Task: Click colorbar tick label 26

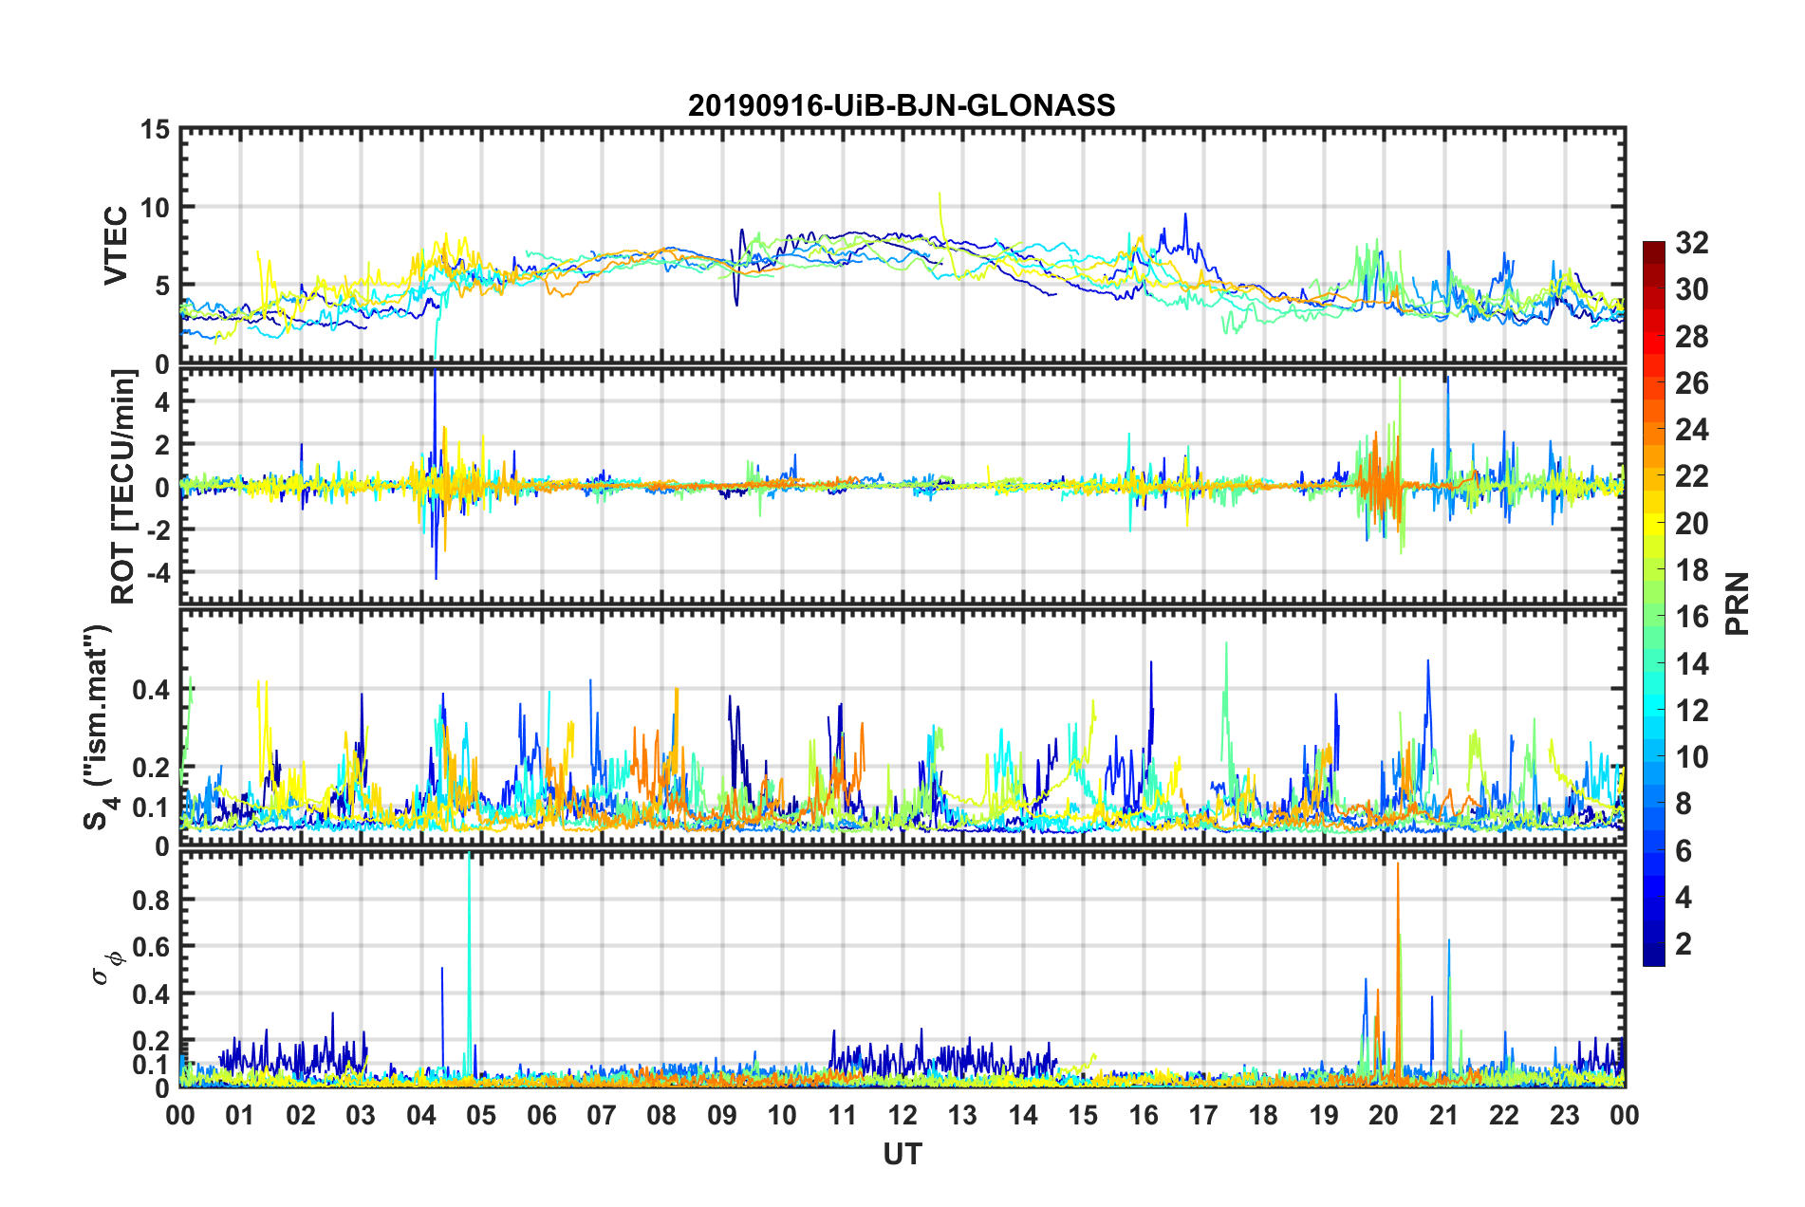Action: (x=1691, y=383)
